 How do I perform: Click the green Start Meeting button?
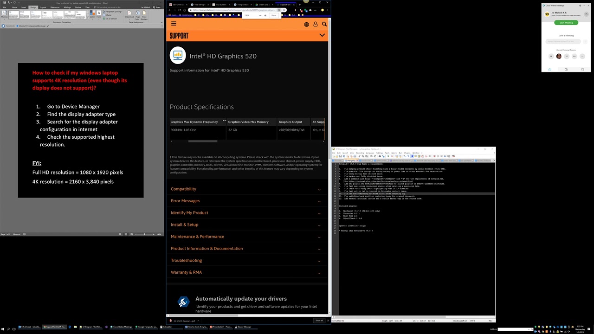click(566, 23)
